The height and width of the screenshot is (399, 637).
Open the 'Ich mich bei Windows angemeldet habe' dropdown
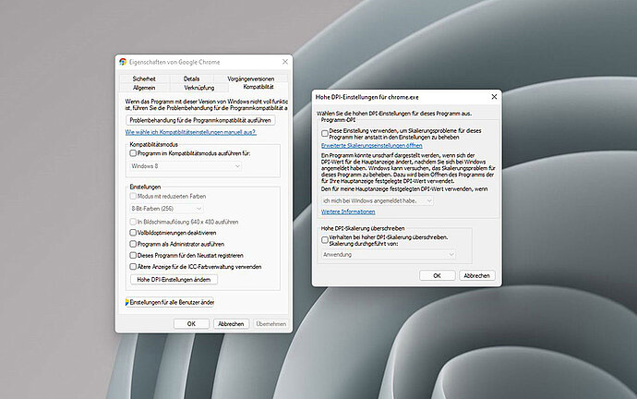click(x=378, y=200)
